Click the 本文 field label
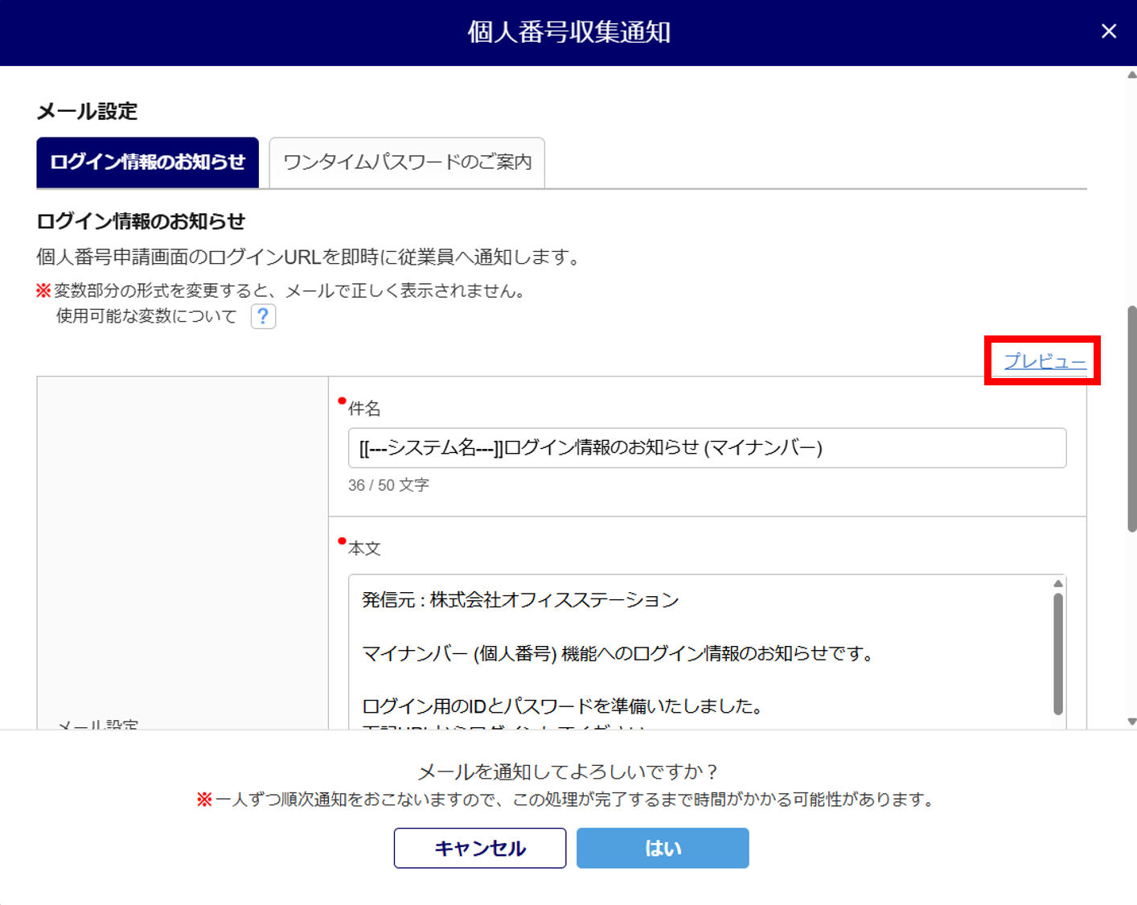 (364, 549)
